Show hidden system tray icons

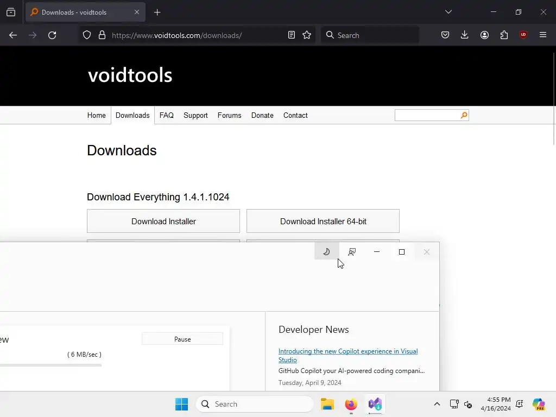pos(437,404)
